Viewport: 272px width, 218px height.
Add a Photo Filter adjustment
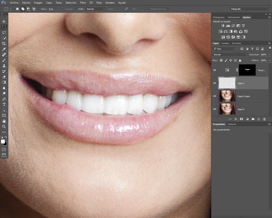point(236,31)
